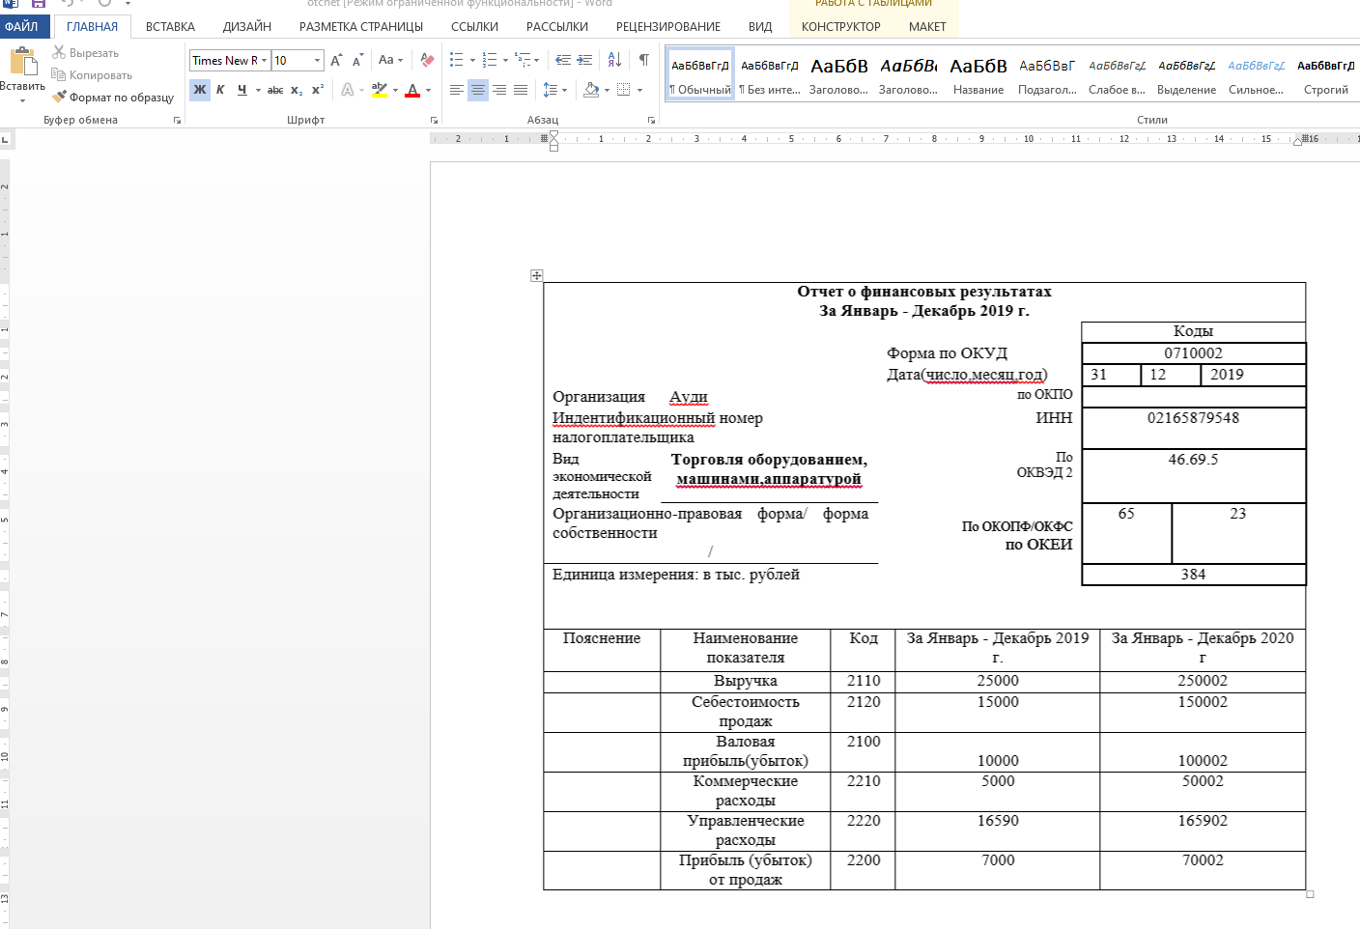Toggle strikethrough (abc) formatting
This screenshot has width=1360, height=929.
click(275, 90)
